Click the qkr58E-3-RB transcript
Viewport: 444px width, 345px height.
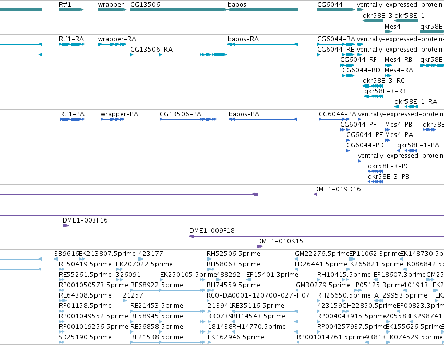pyautogui.click(x=374, y=96)
